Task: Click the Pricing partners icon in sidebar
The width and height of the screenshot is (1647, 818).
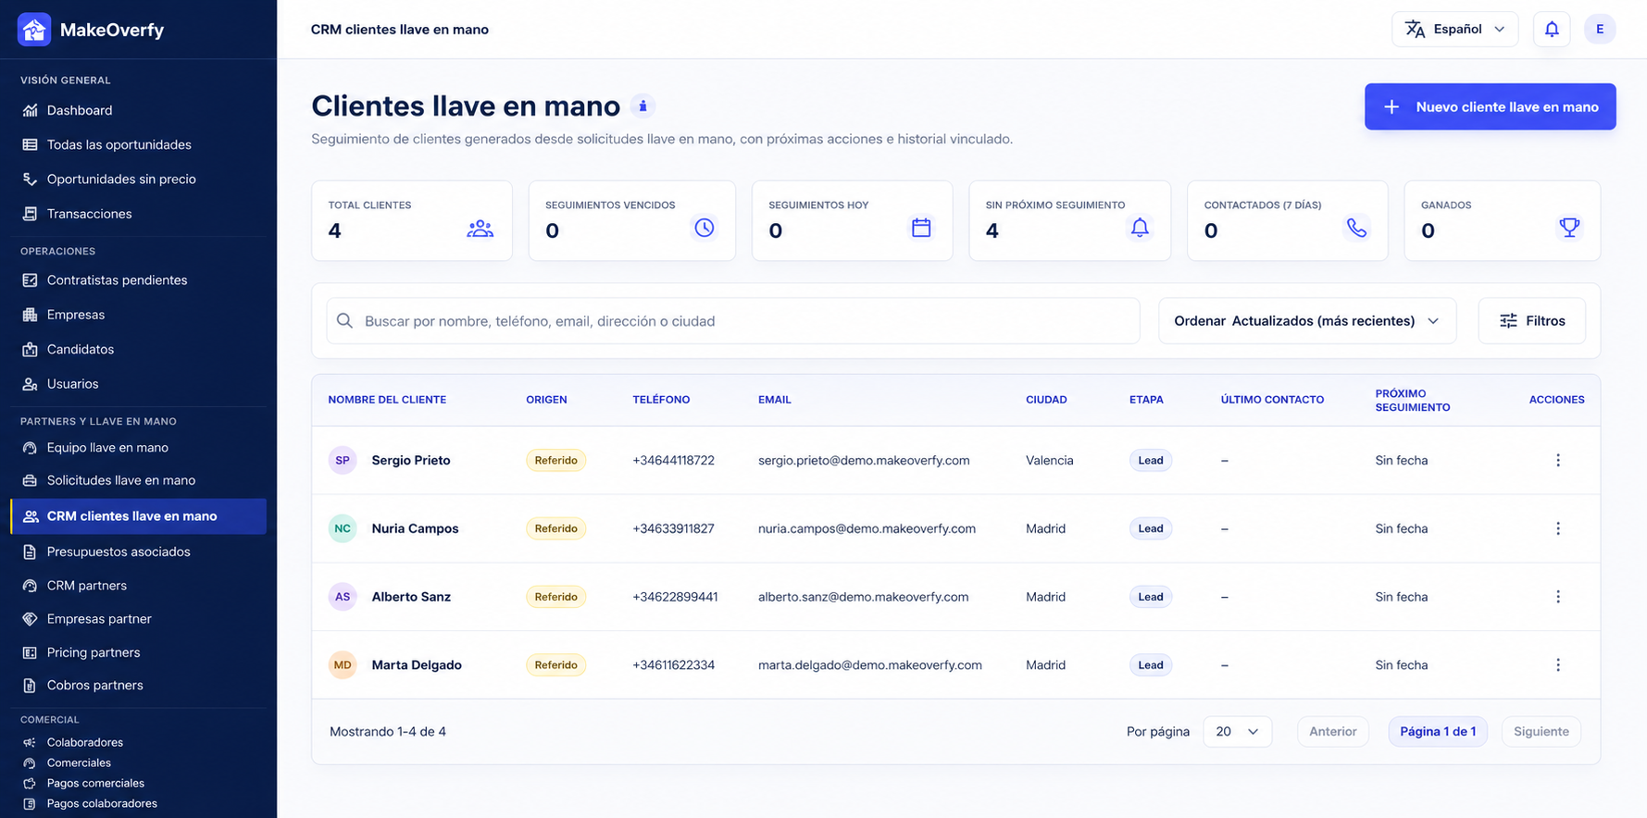Action: click(30, 652)
